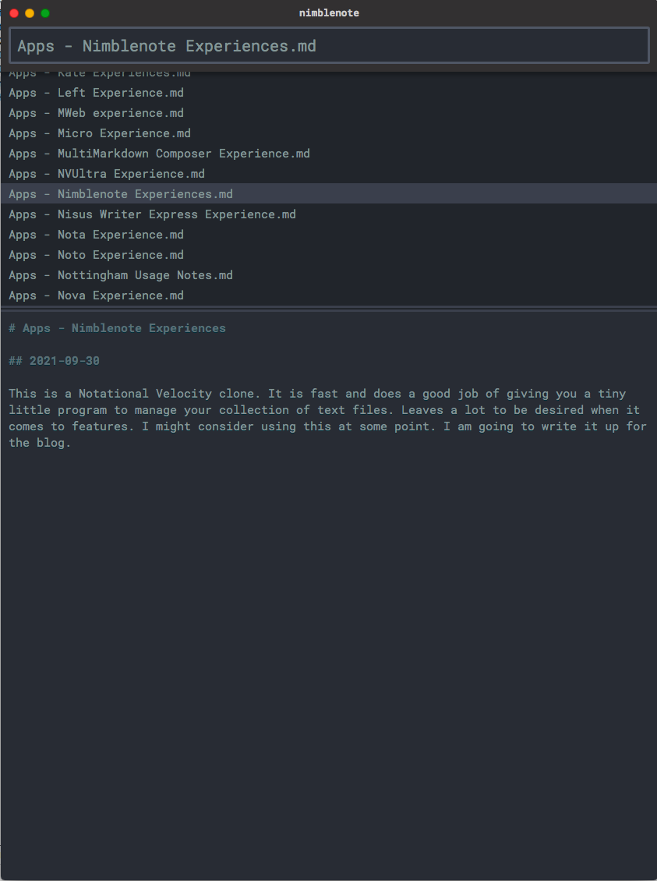Viewport: 657px width, 881px height.
Task: Click the search field with Nimblenote Experiences.md
Action: (x=329, y=45)
